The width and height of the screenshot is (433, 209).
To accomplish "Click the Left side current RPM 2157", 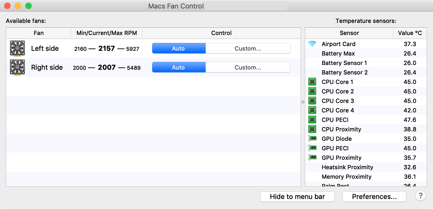I will pos(107,48).
